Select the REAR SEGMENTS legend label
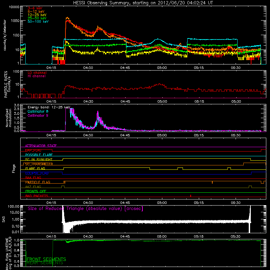 pyautogui.click(x=45, y=263)
